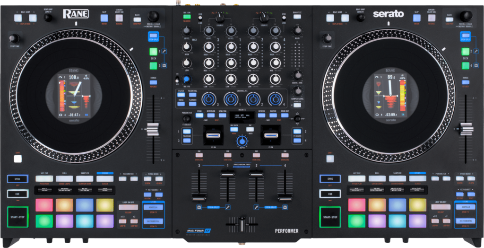484x248 pixels.
Task: Hit the green performance pad on the right deck
Action: pos(357,221)
